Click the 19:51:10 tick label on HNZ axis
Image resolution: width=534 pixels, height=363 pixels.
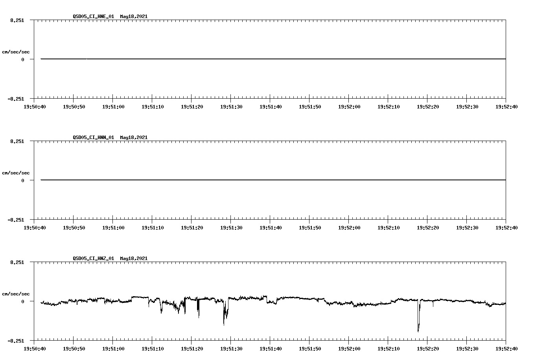point(152,348)
